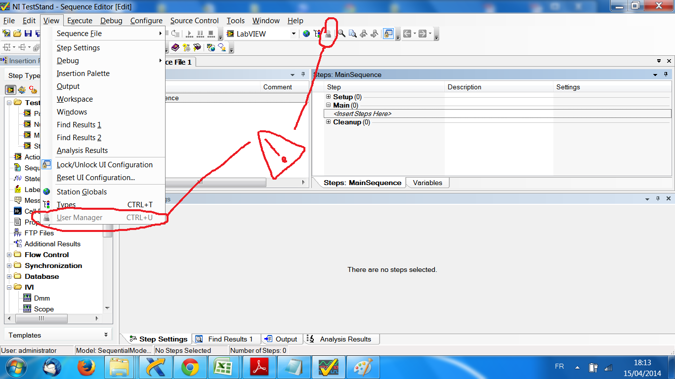This screenshot has height=379, width=675.
Task: Switch to the Output tab
Action: click(x=282, y=339)
